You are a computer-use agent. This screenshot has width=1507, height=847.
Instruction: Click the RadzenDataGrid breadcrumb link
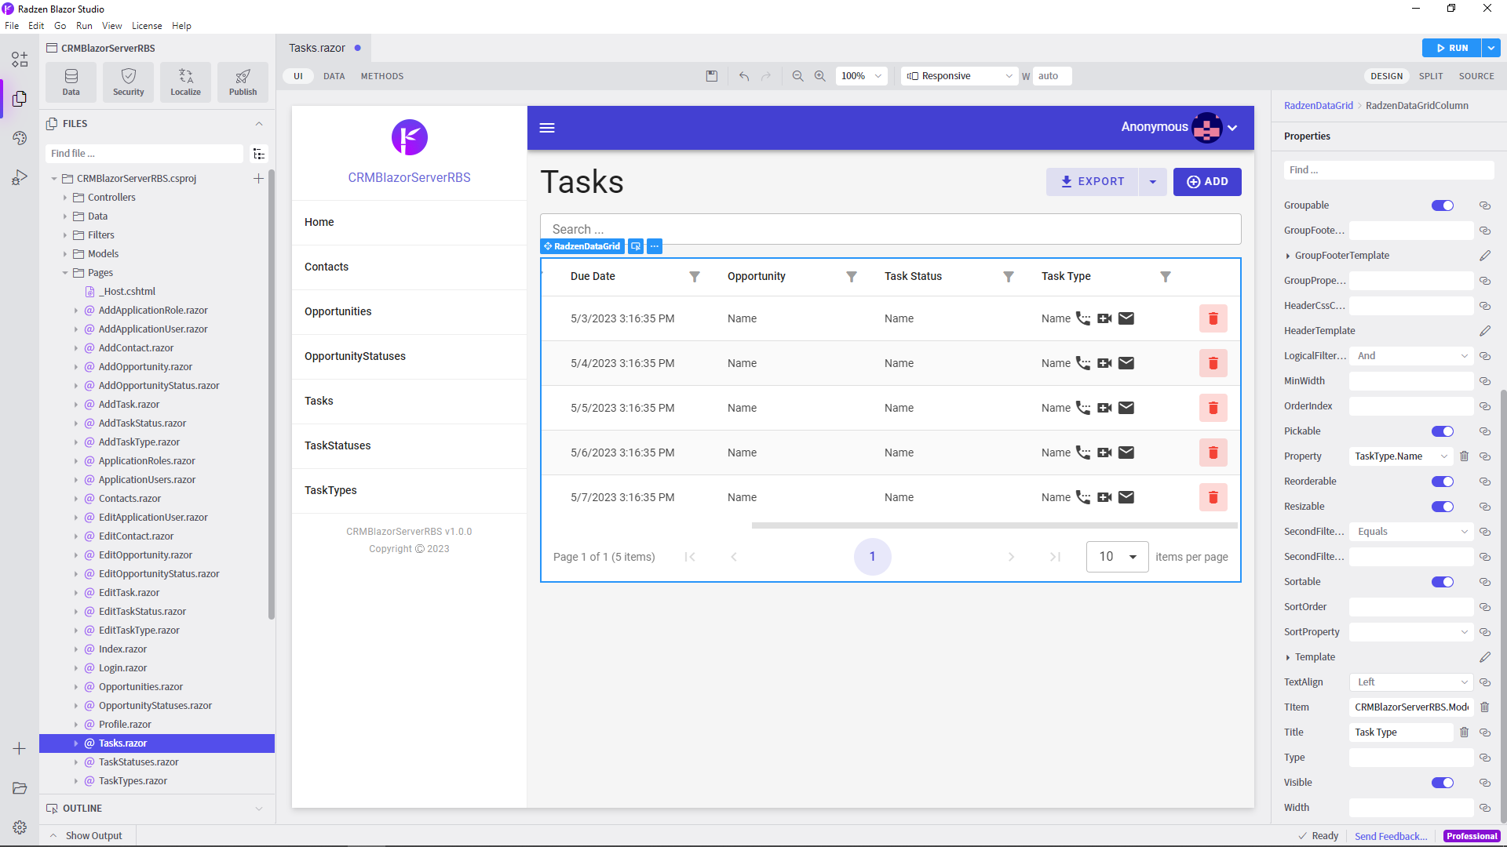[1319, 106]
